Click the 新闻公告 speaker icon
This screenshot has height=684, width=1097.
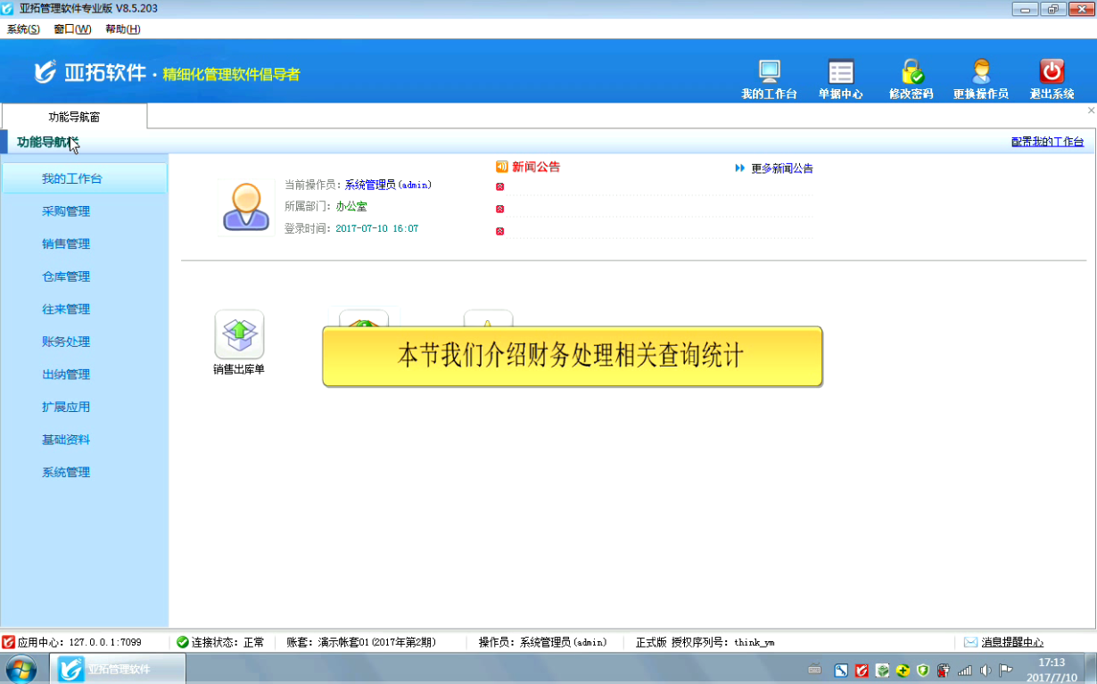(501, 167)
